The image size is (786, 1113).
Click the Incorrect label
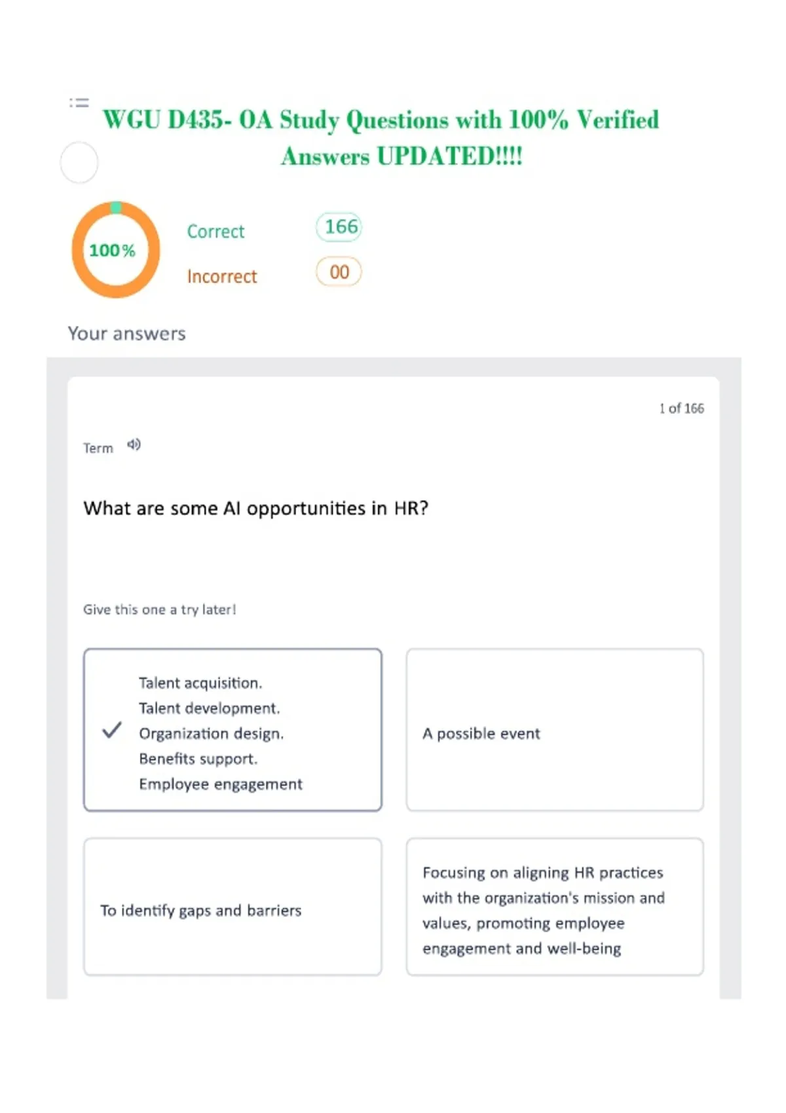(222, 276)
